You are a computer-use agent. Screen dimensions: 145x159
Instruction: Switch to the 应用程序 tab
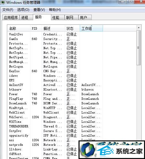(x=11, y=18)
